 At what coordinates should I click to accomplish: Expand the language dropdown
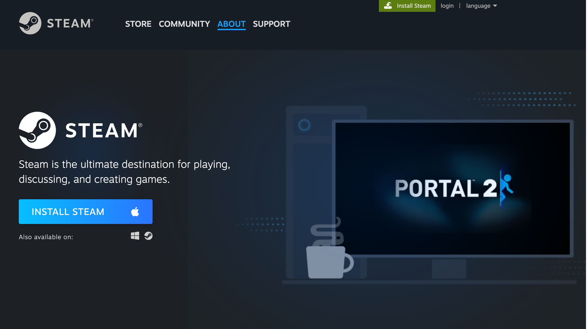point(478,6)
